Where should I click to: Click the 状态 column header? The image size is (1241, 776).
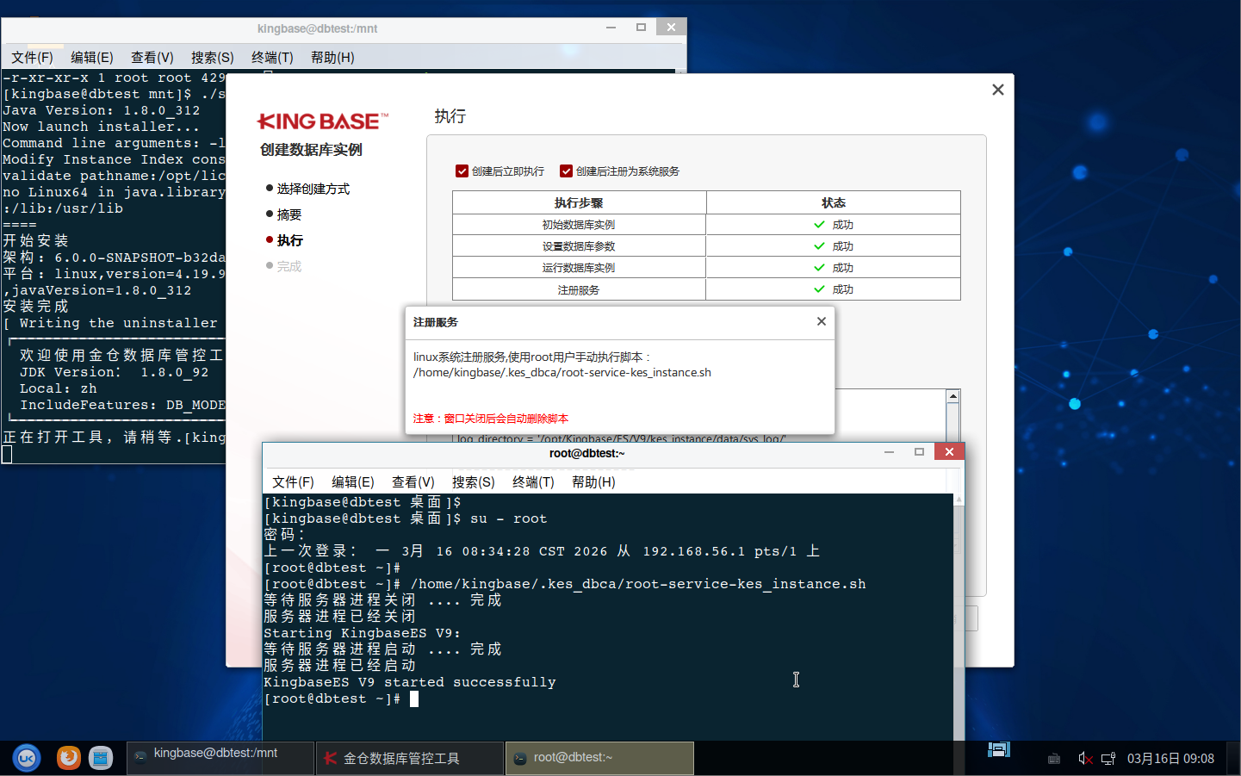[833, 203]
